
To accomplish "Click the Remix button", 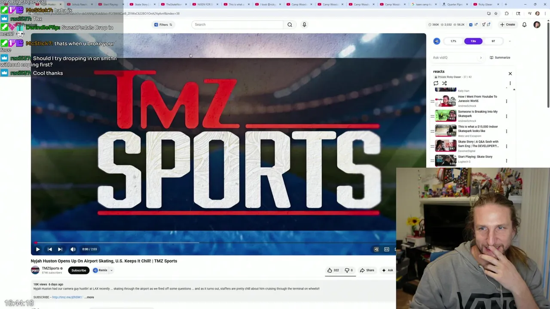I will (x=101, y=270).
